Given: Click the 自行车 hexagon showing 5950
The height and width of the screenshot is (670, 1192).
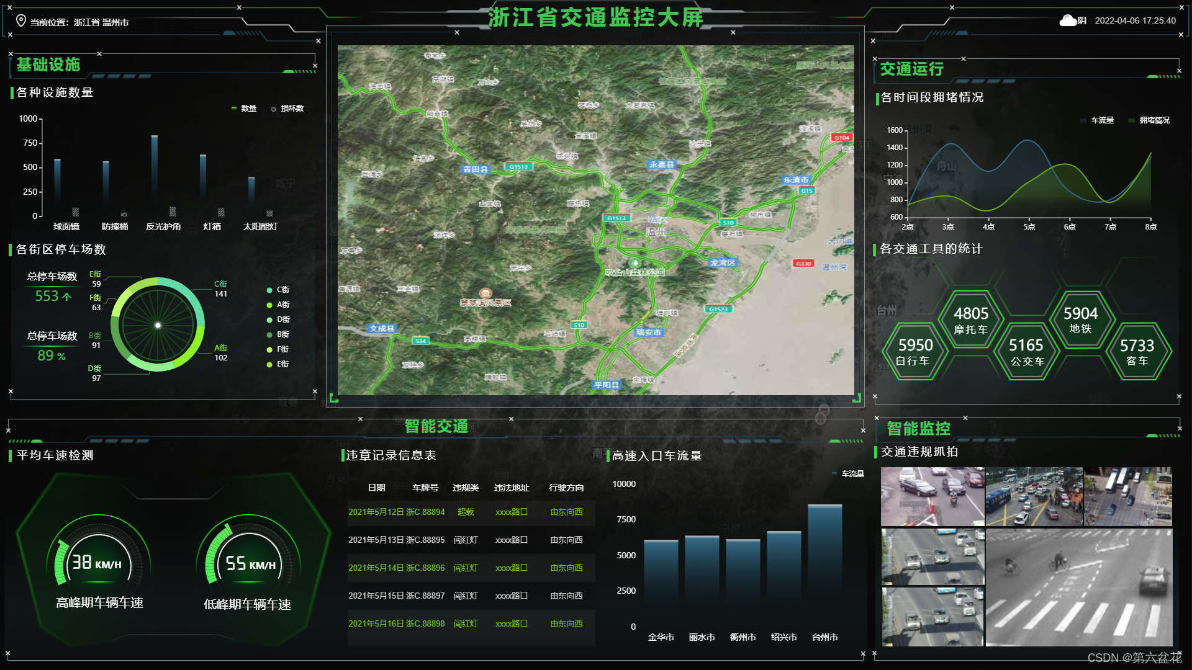Looking at the screenshot, I should click(x=914, y=352).
